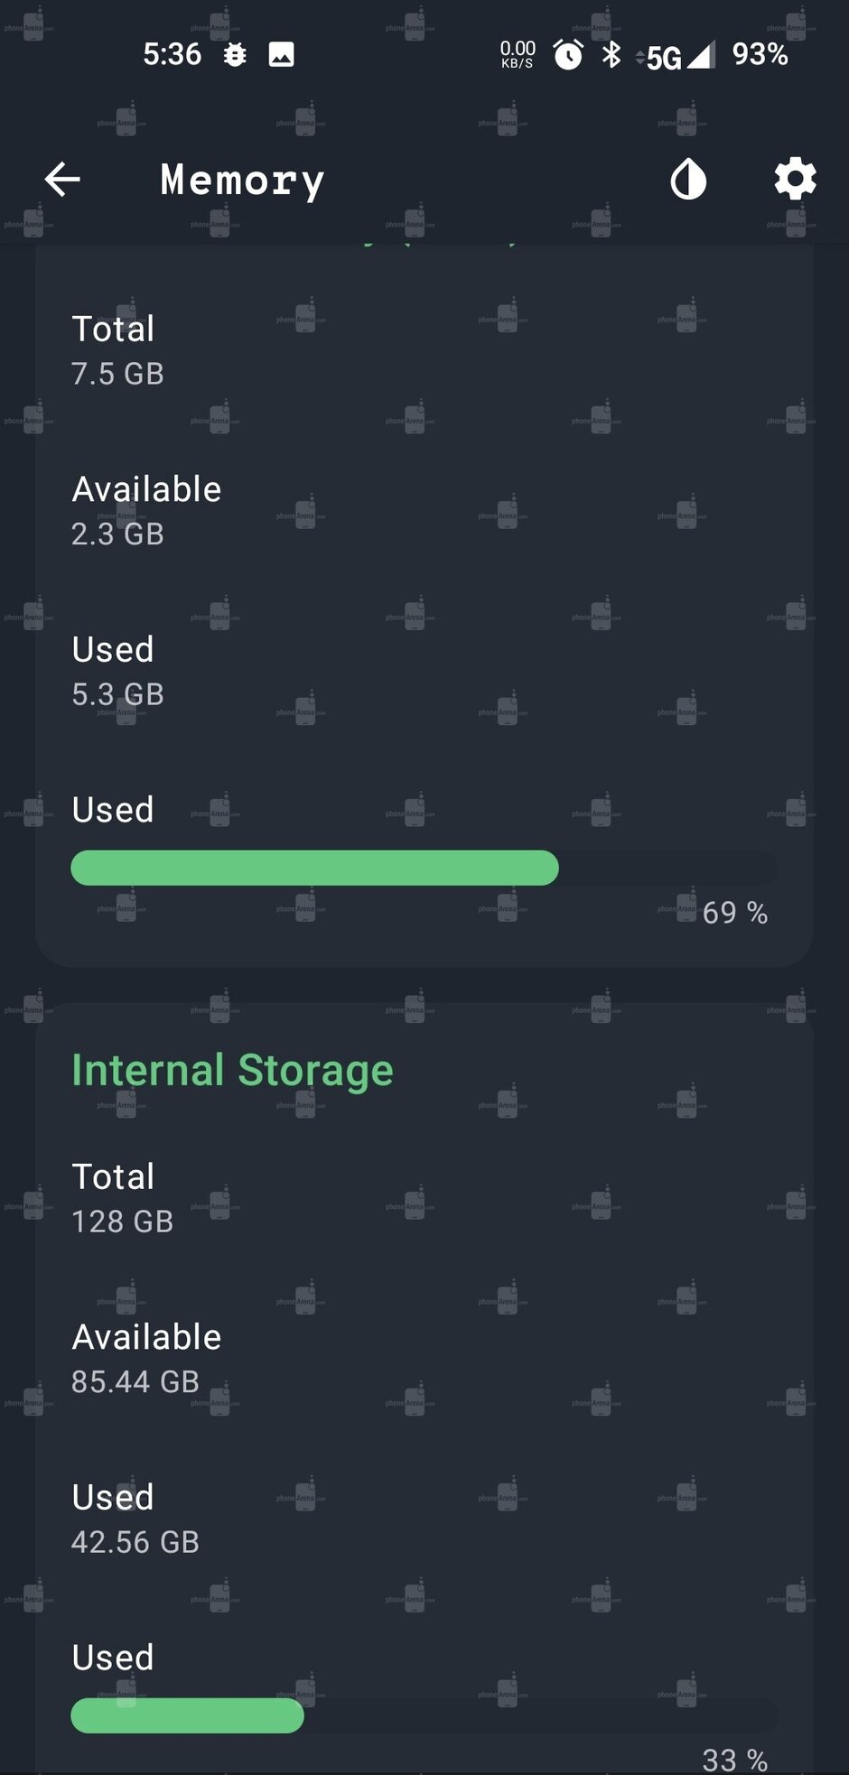849x1775 pixels.
Task: Tap the Bluetooth status icon
Action: pyautogui.click(x=611, y=55)
